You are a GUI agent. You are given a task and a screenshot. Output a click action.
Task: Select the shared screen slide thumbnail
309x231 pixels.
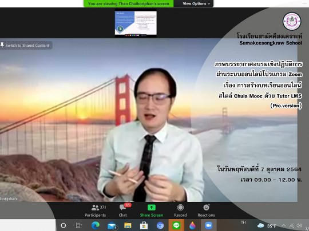136,23
